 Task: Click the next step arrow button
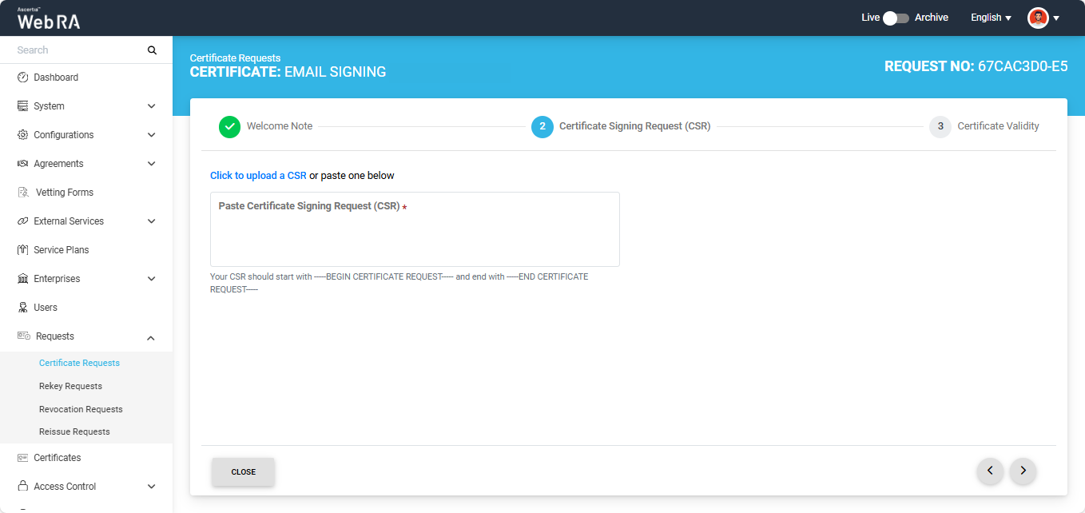click(x=1023, y=471)
